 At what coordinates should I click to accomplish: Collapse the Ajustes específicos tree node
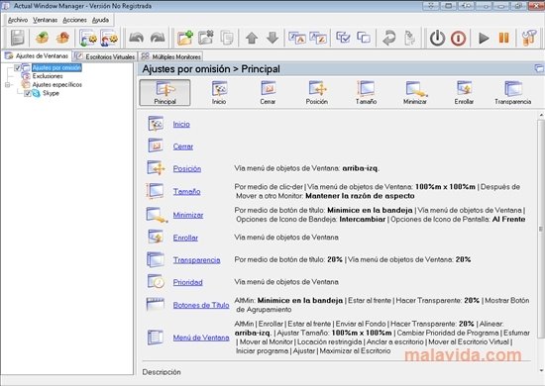pyautogui.click(x=7, y=85)
